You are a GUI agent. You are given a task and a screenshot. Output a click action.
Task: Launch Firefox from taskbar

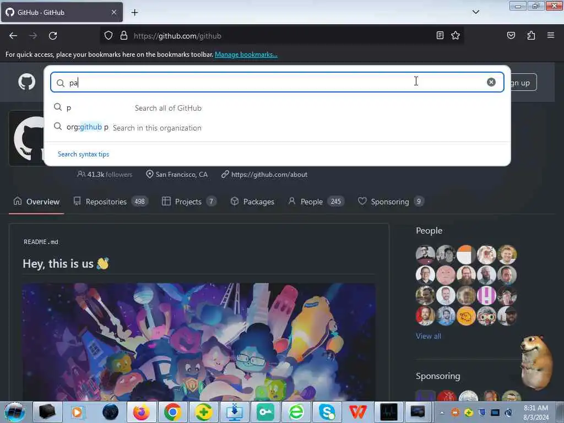click(142, 412)
